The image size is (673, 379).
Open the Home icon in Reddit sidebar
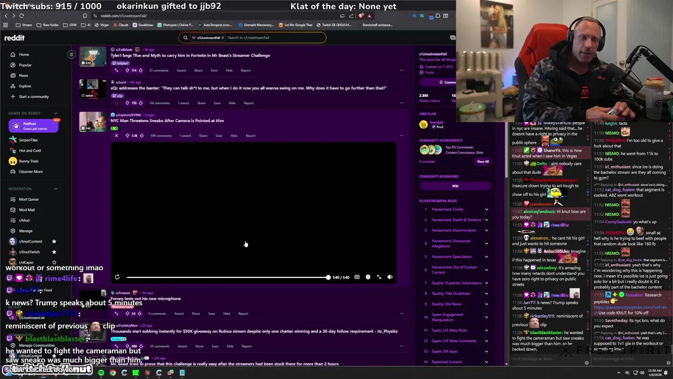tap(13, 54)
